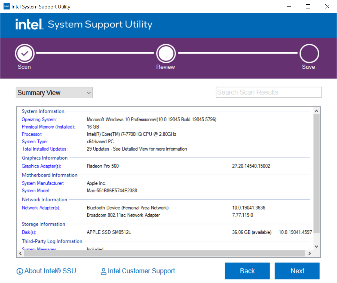
Task: Click the horizontal scrollbar left arrow
Action: tap(20, 253)
